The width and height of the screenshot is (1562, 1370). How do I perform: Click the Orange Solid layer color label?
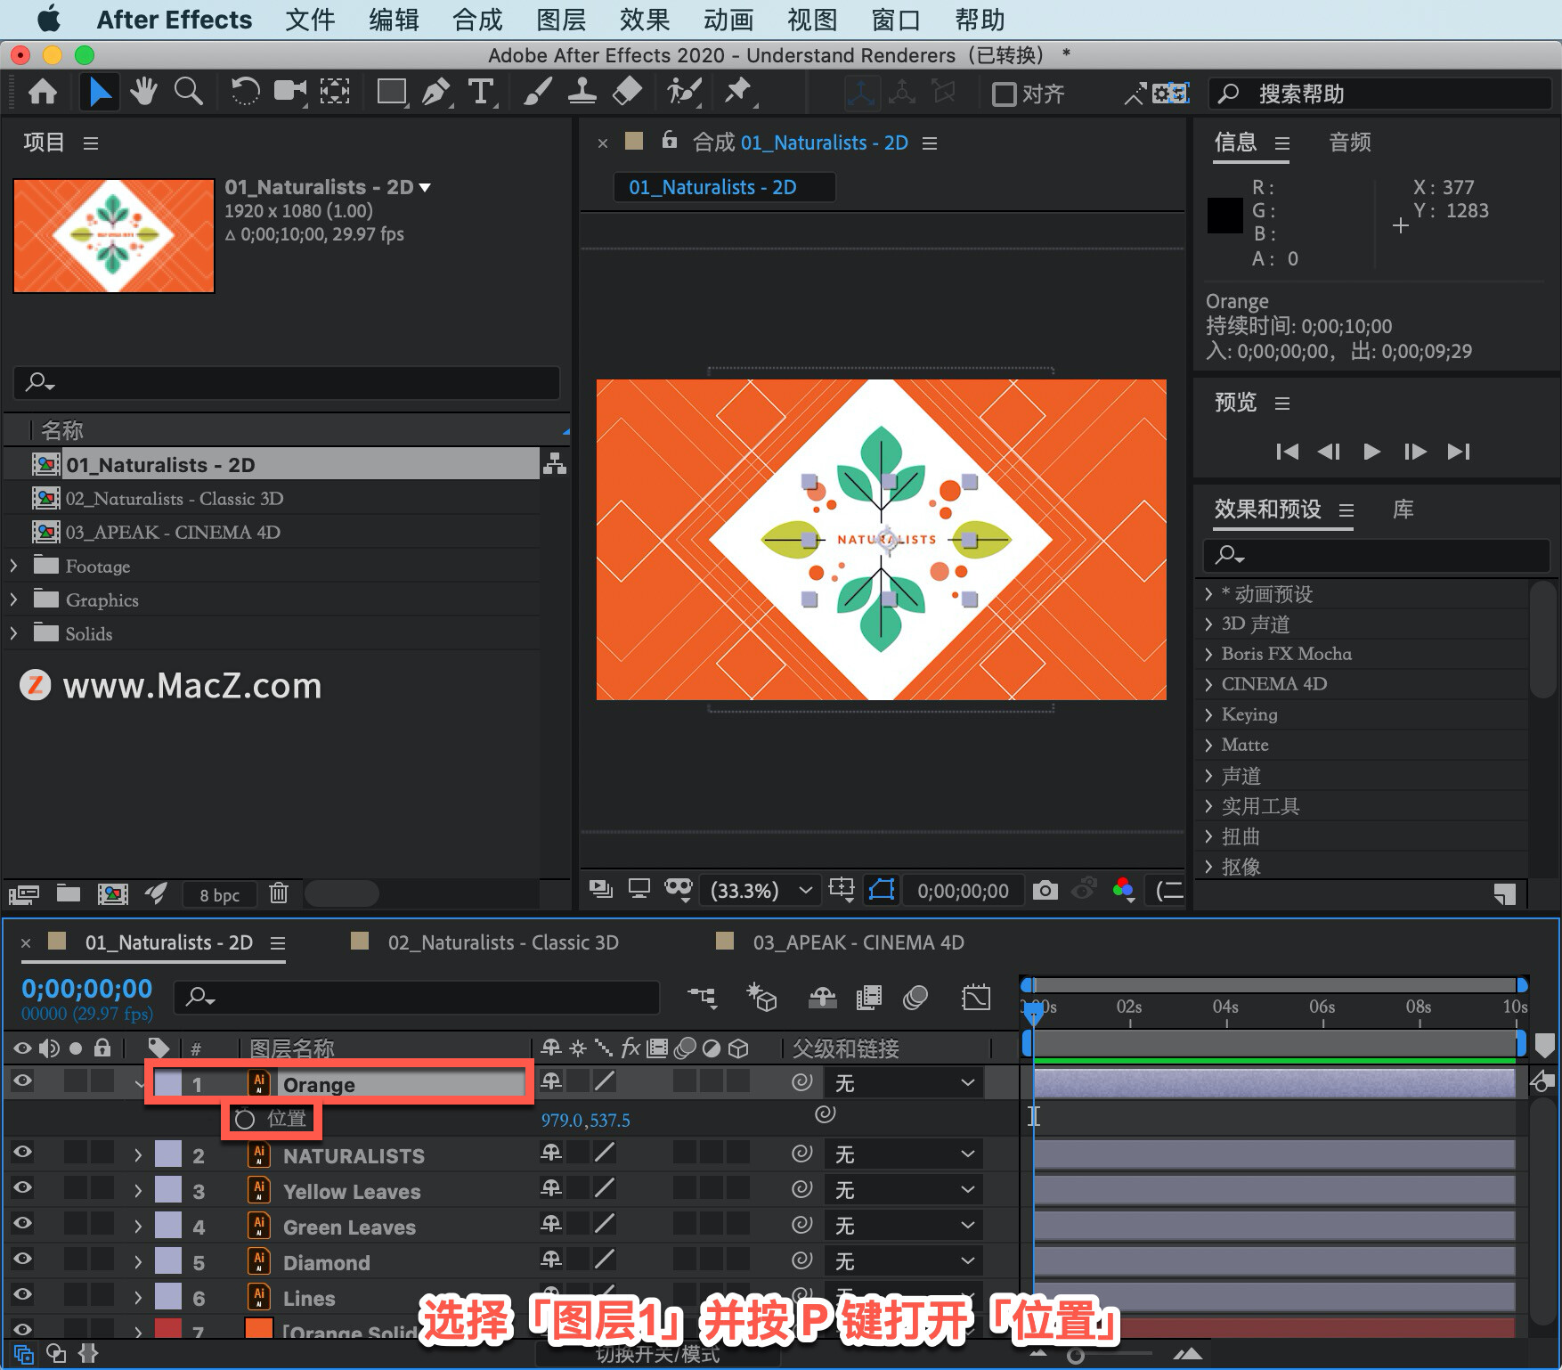pyautogui.click(x=168, y=1331)
